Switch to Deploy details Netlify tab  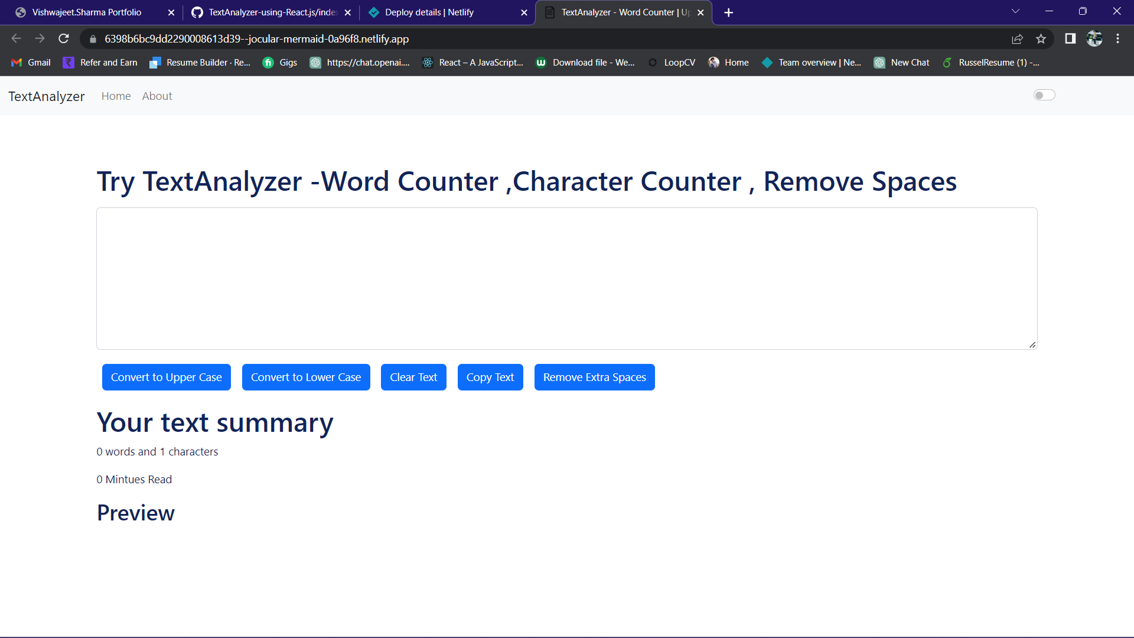click(429, 12)
